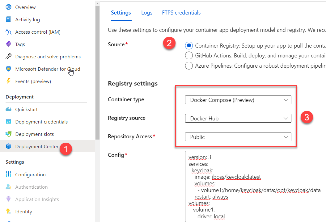Click the Activity log icon

9,19
